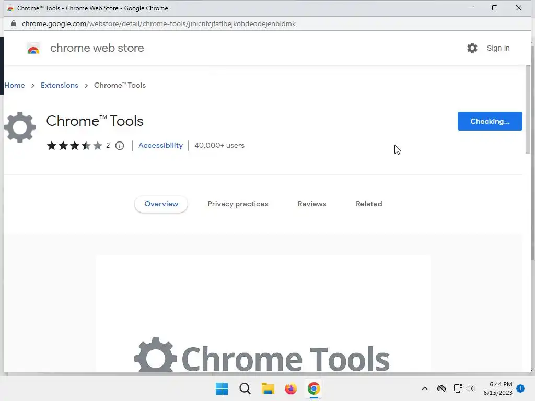The width and height of the screenshot is (535, 401).
Task: Open the volume tray icon
Action: pos(470,388)
